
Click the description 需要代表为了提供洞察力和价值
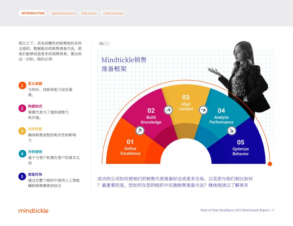(x=48, y=115)
